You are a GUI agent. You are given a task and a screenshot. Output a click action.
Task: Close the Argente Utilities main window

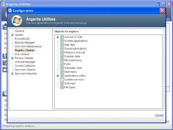(x=169, y=4)
